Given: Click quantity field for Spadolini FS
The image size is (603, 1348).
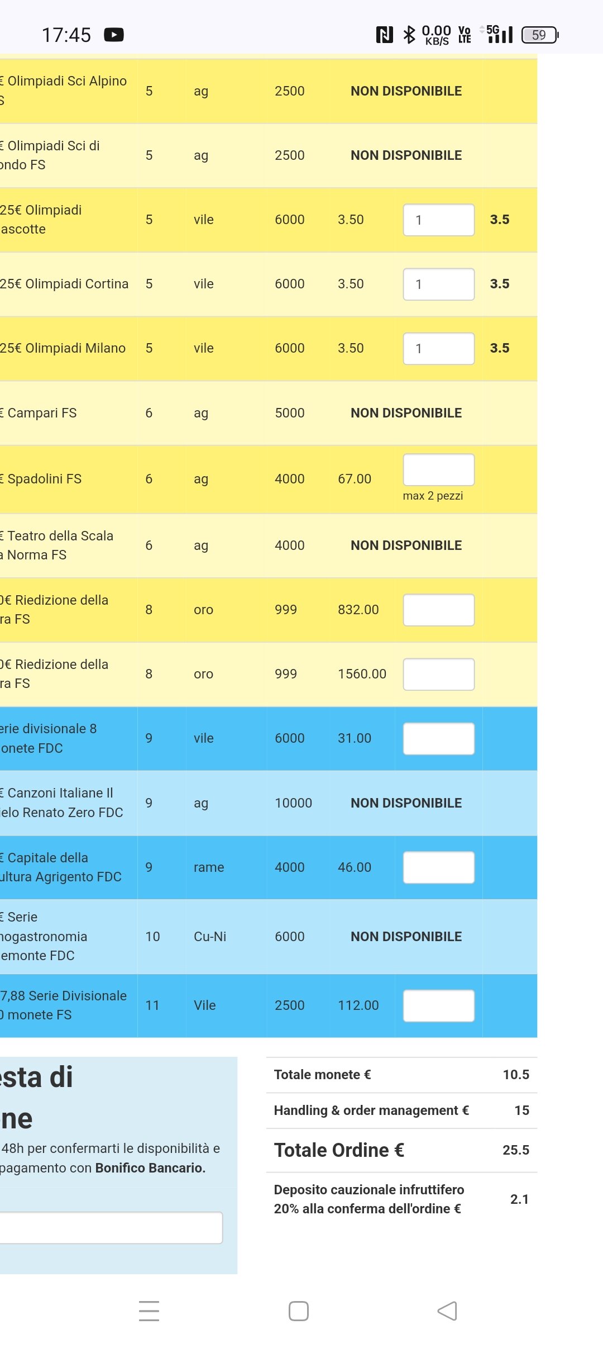Looking at the screenshot, I should click(x=439, y=469).
